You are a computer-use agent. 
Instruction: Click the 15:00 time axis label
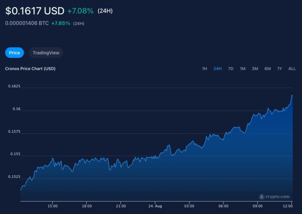click(x=52, y=206)
